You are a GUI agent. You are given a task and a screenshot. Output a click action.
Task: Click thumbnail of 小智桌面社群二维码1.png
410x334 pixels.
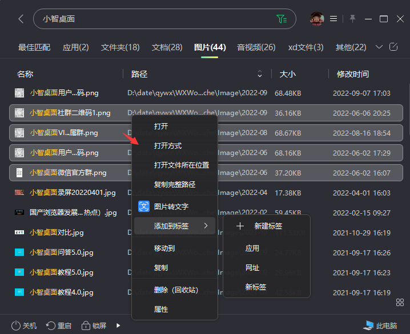[x=19, y=113]
